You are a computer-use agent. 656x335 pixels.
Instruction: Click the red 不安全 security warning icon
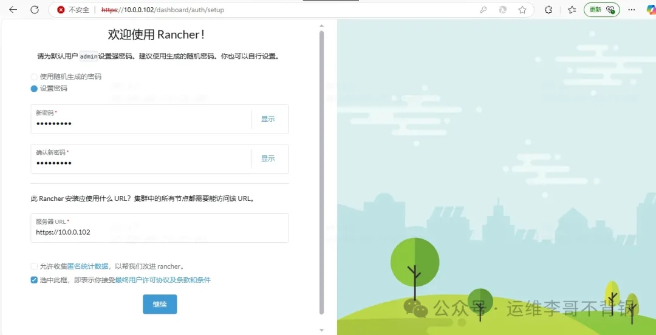coord(61,10)
